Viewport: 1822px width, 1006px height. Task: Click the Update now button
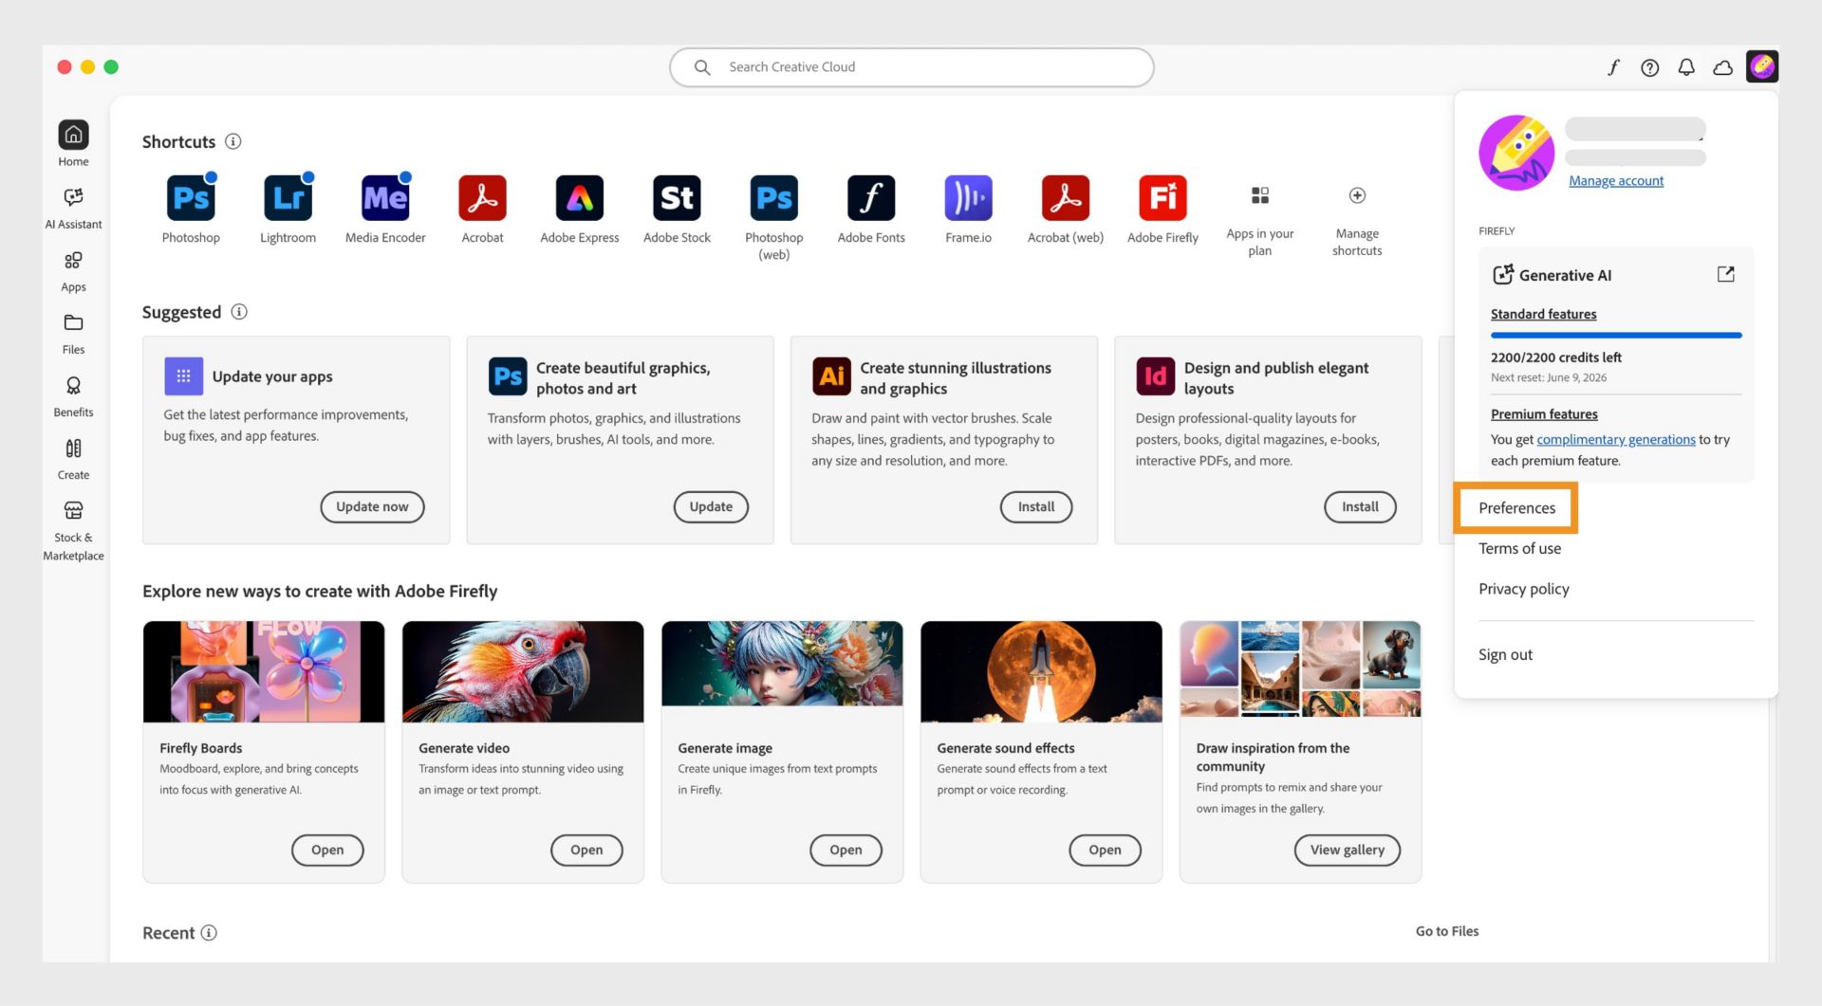click(372, 507)
